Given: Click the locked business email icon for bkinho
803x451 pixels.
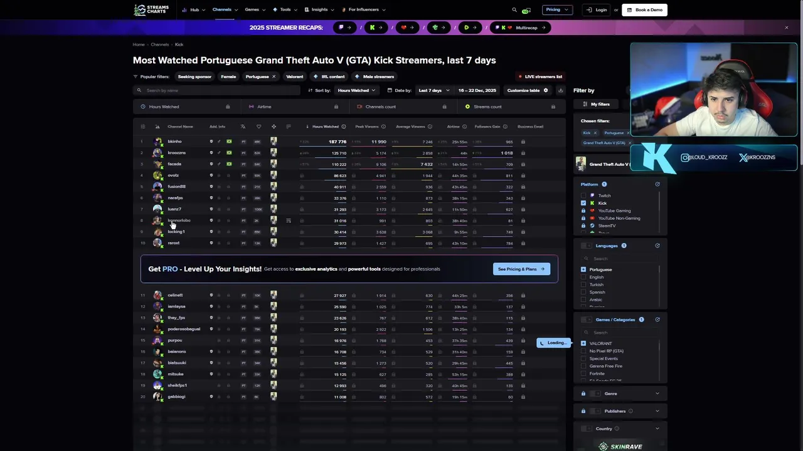Looking at the screenshot, I should (x=523, y=142).
